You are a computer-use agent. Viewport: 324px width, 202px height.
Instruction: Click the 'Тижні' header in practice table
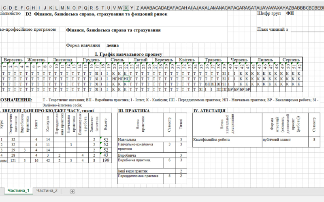pyautogui.click(x=181, y=125)
